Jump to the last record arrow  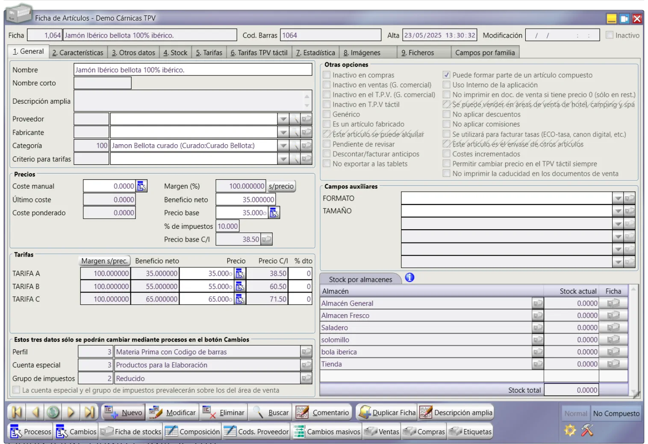click(x=89, y=412)
